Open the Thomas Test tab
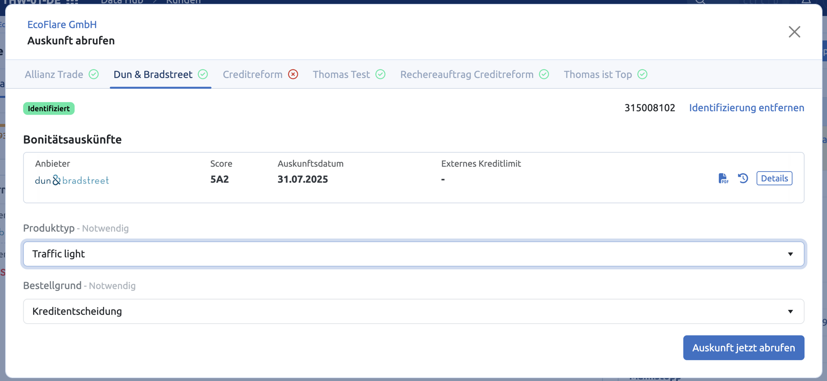The image size is (827, 381). pos(349,75)
